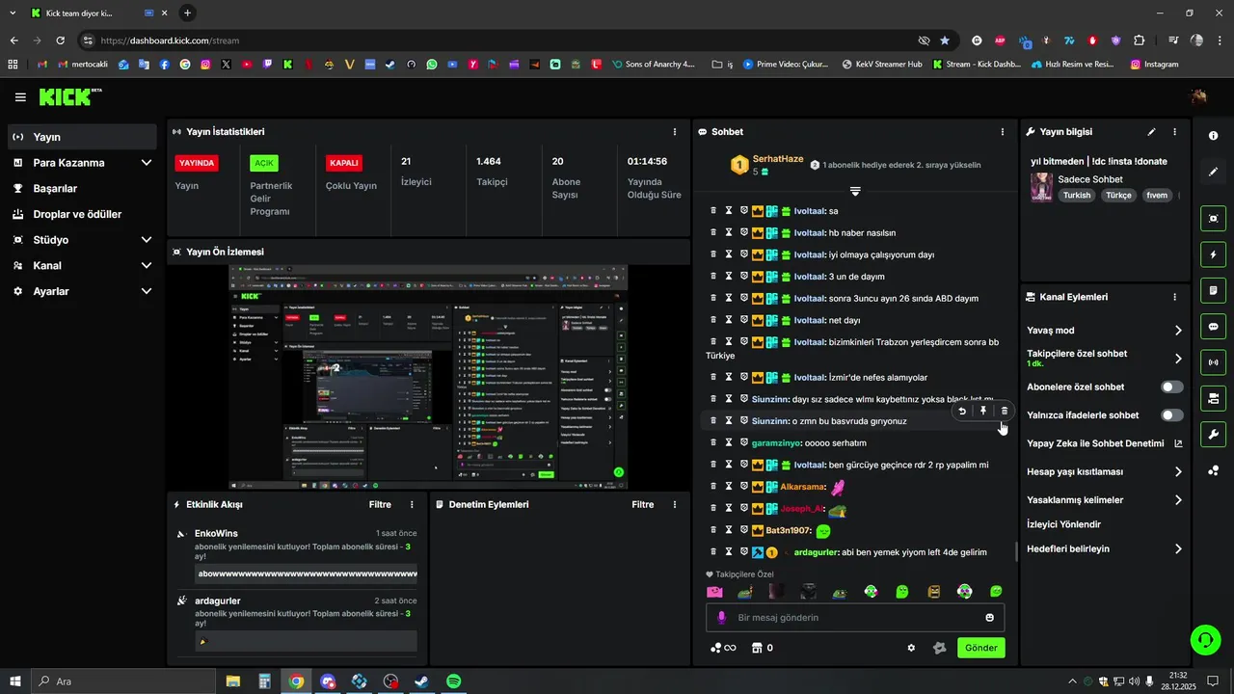This screenshot has height=694, width=1234.
Task: Open the Sohbet panel three-dot options
Action: tap(1003, 132)
